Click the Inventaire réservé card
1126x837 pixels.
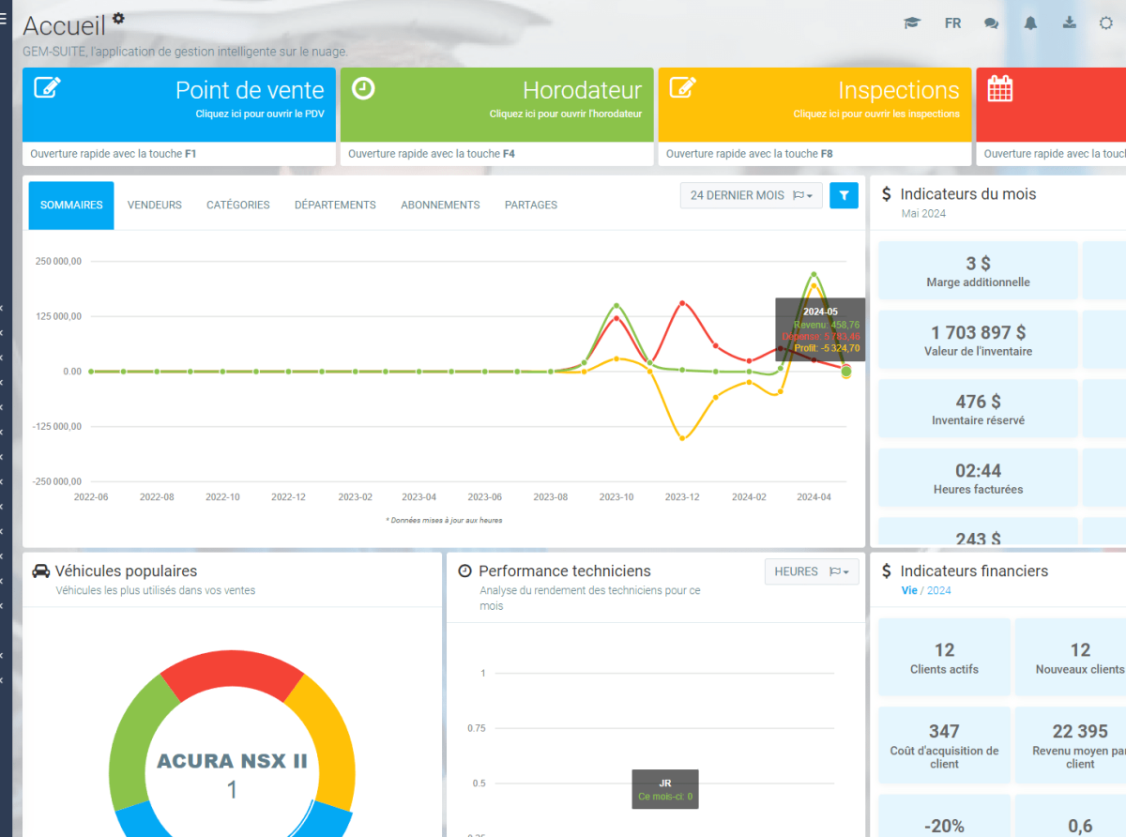978,409
